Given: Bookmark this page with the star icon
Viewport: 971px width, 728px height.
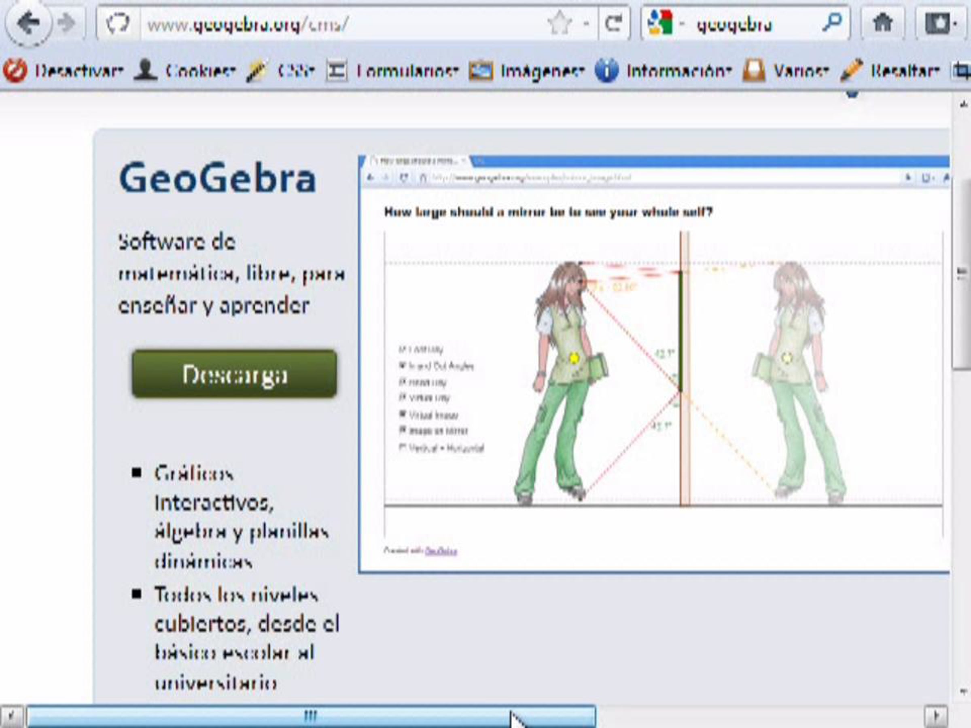Looking at the screenshot, I should coord(560,23).
